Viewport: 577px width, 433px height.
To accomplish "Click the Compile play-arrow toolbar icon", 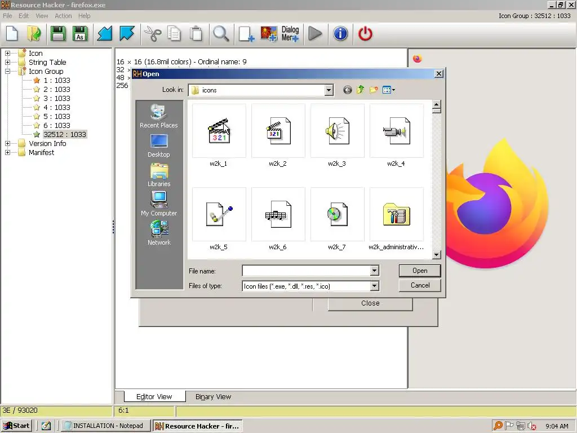I will 315,33.
